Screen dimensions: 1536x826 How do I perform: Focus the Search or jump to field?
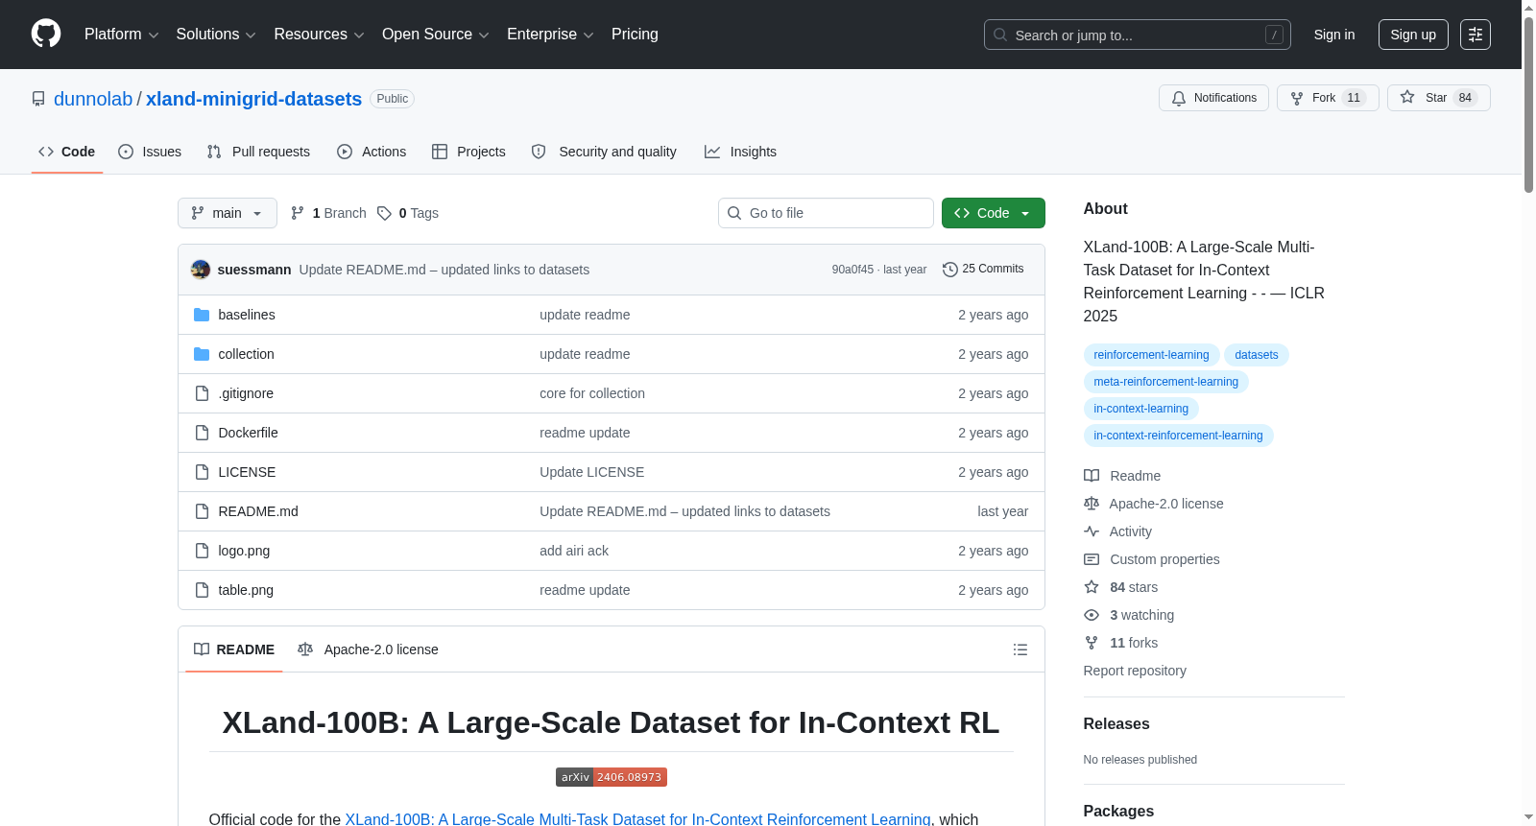point(1138,35)
